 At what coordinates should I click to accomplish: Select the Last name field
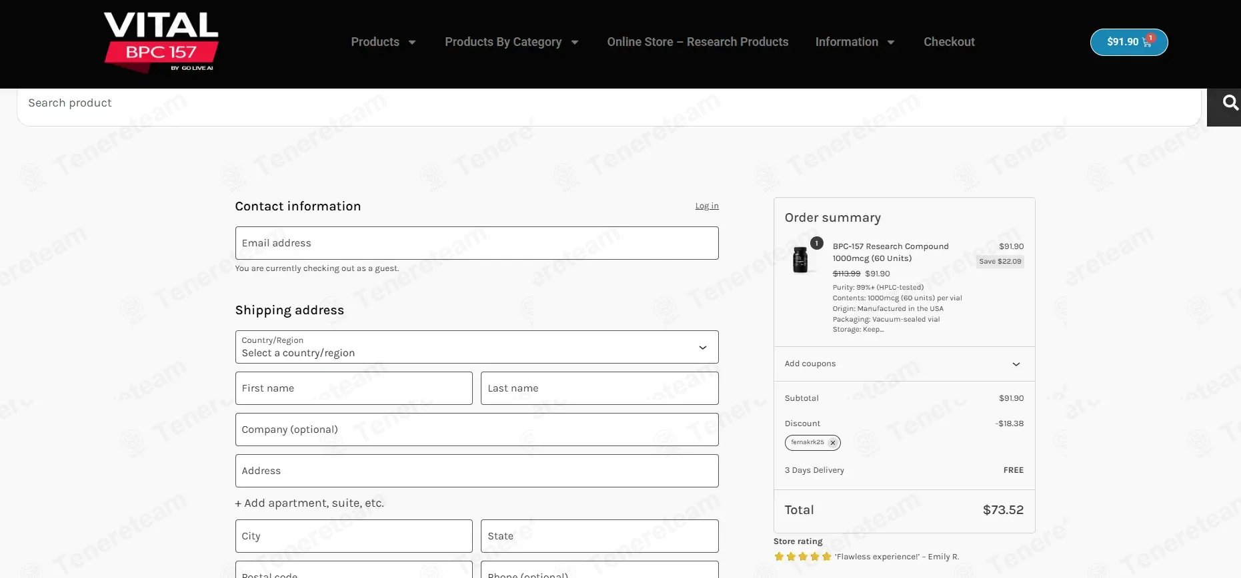(599, 388)
